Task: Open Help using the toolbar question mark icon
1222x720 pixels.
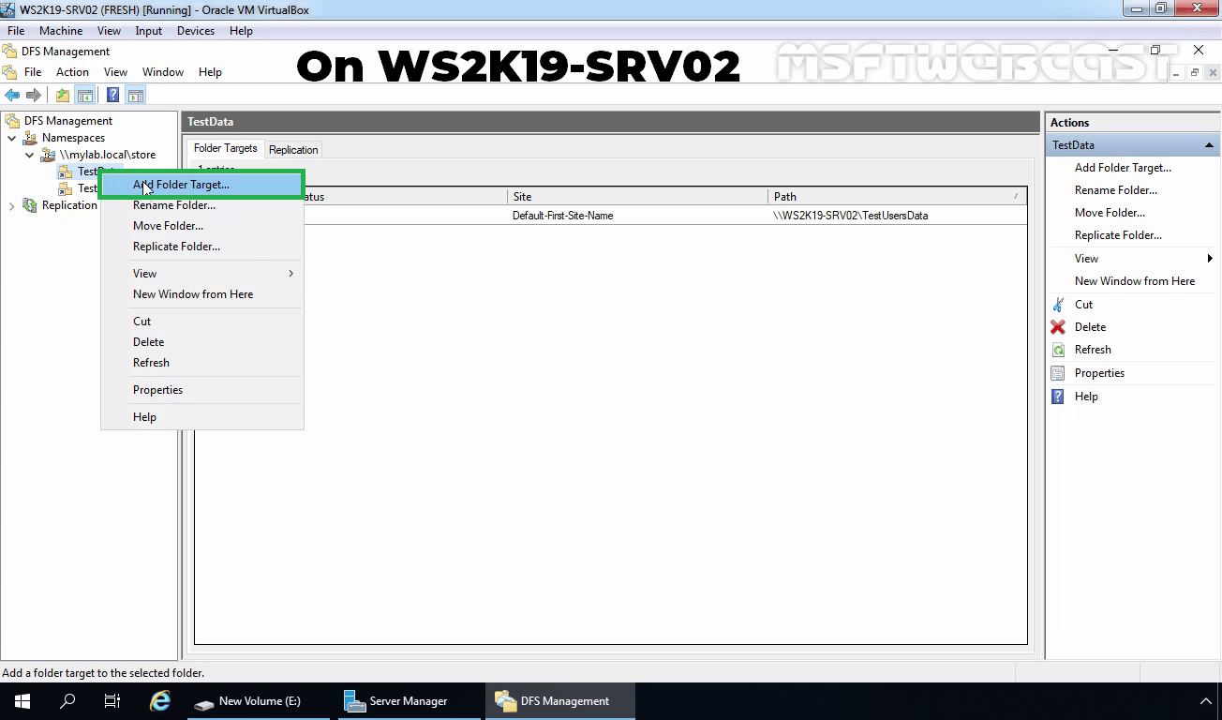Action: click(112, 94)
